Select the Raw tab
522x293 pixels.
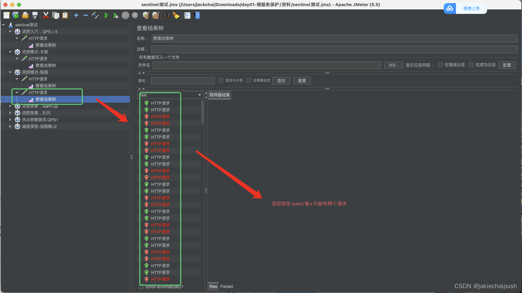[x=213, y=287]
